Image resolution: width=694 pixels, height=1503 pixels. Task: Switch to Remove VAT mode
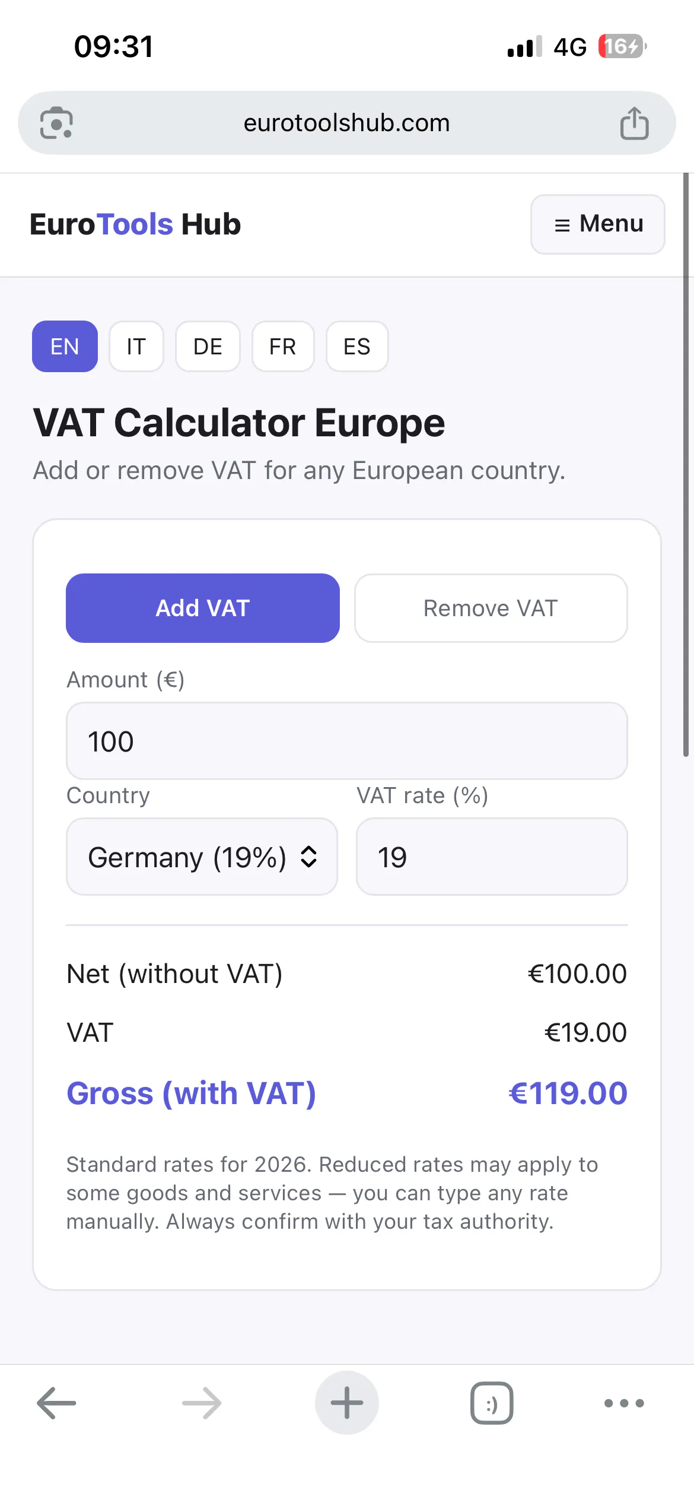pos(491,608)
